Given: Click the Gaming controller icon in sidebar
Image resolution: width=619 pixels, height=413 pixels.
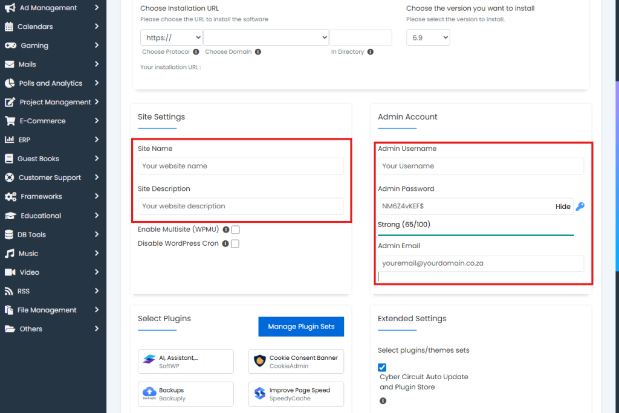Looking at the screenshot, I should [x=10, y=46].
